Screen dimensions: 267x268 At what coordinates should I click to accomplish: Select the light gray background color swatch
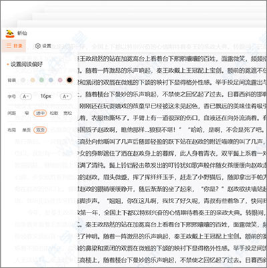click(23, 80)
